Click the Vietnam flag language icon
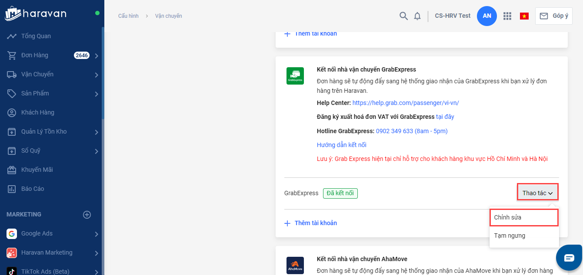 [524, 16]
